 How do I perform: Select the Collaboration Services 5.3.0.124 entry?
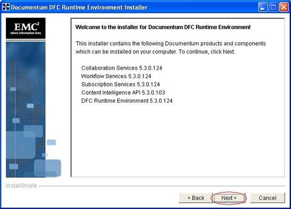point(122,68)
